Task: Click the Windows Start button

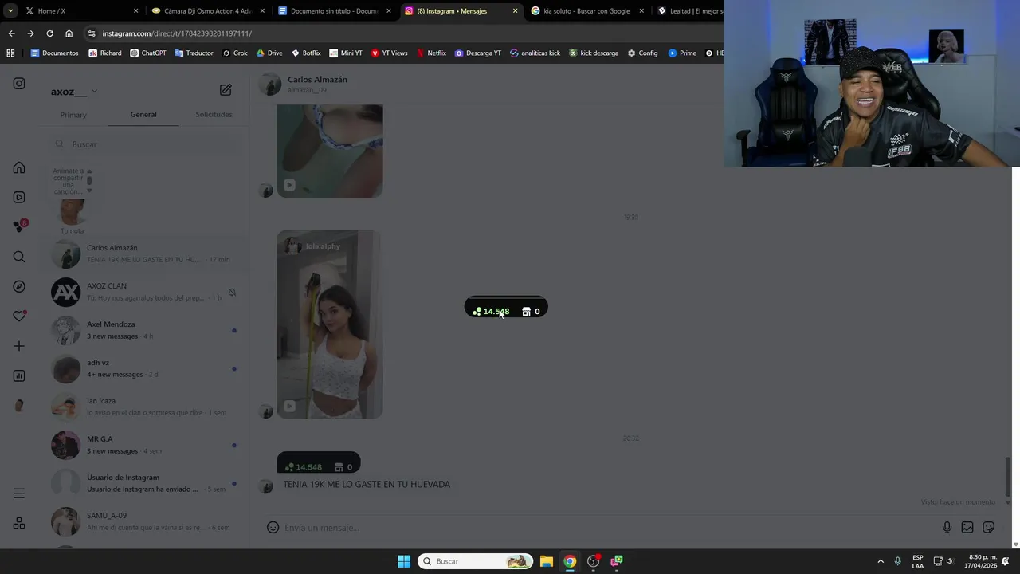Action: [404, 561]
